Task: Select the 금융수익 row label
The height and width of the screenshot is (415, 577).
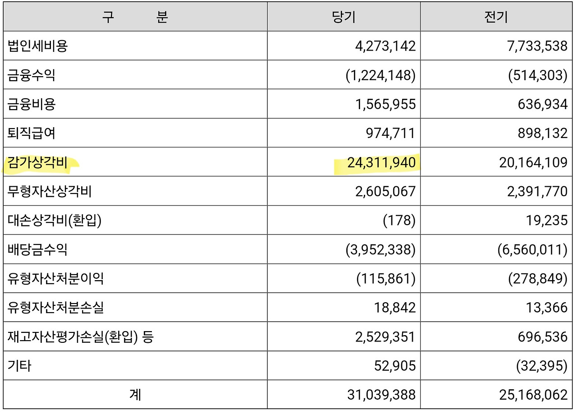Action: (x=32, y=75)
